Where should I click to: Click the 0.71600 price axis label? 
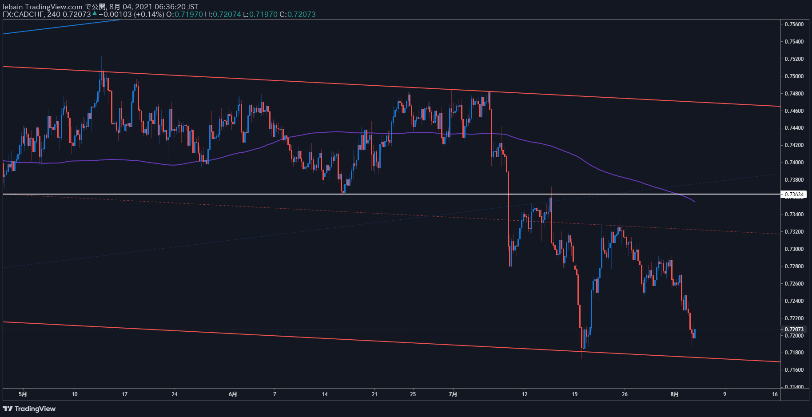pos(794,370)
